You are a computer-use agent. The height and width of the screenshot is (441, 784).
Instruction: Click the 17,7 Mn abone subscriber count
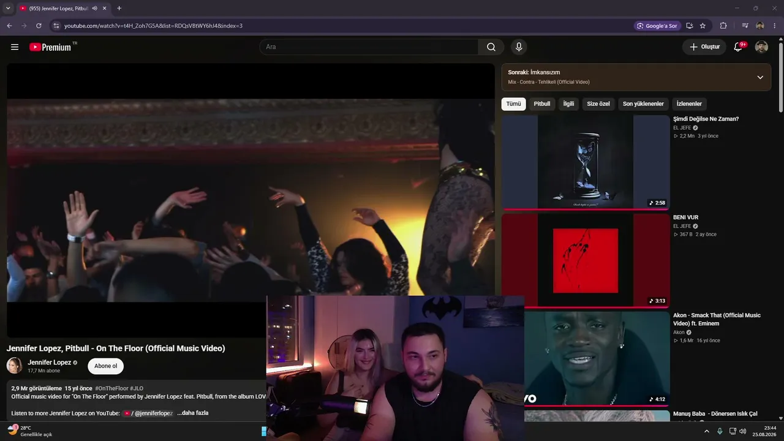click(x=44, y=371)
